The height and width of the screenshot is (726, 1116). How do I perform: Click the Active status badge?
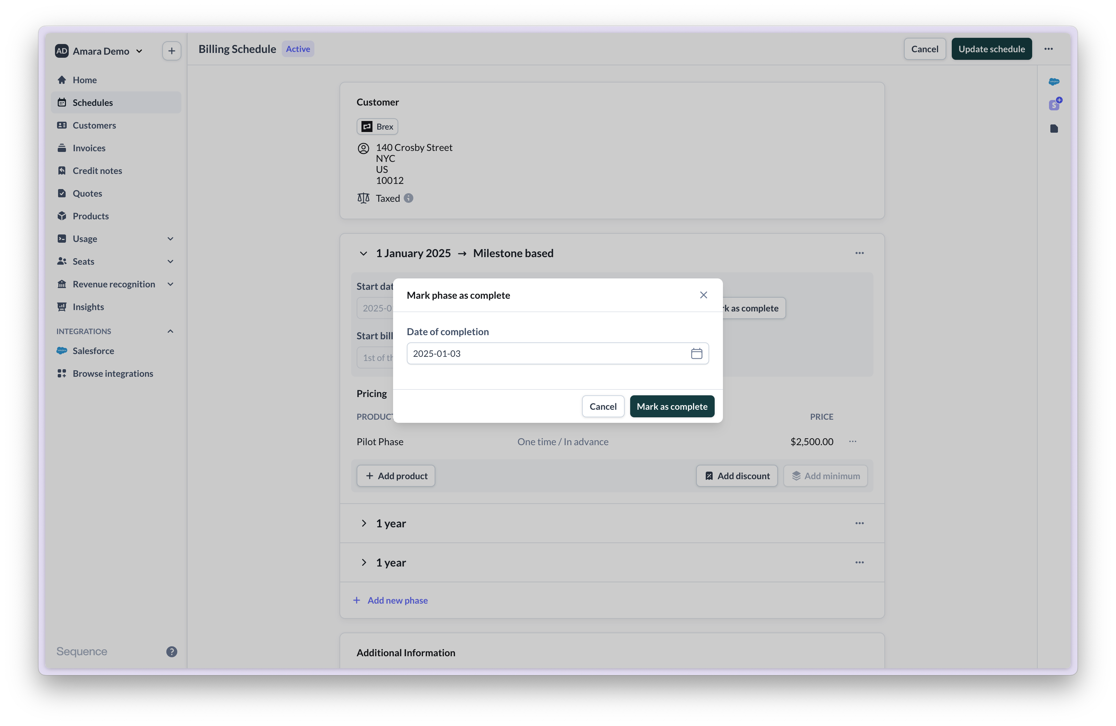point(298,49)
